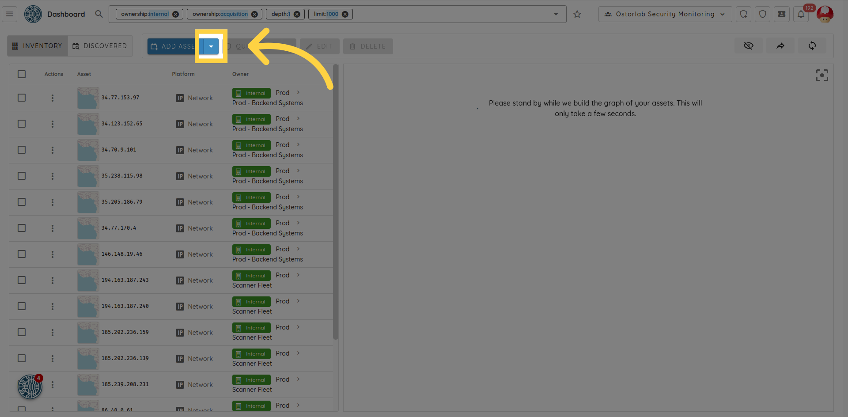Expand the search filter bar dropdown
Image resolution: width=848 pixels, height=417 pixels.
click(x=556, y=14)
